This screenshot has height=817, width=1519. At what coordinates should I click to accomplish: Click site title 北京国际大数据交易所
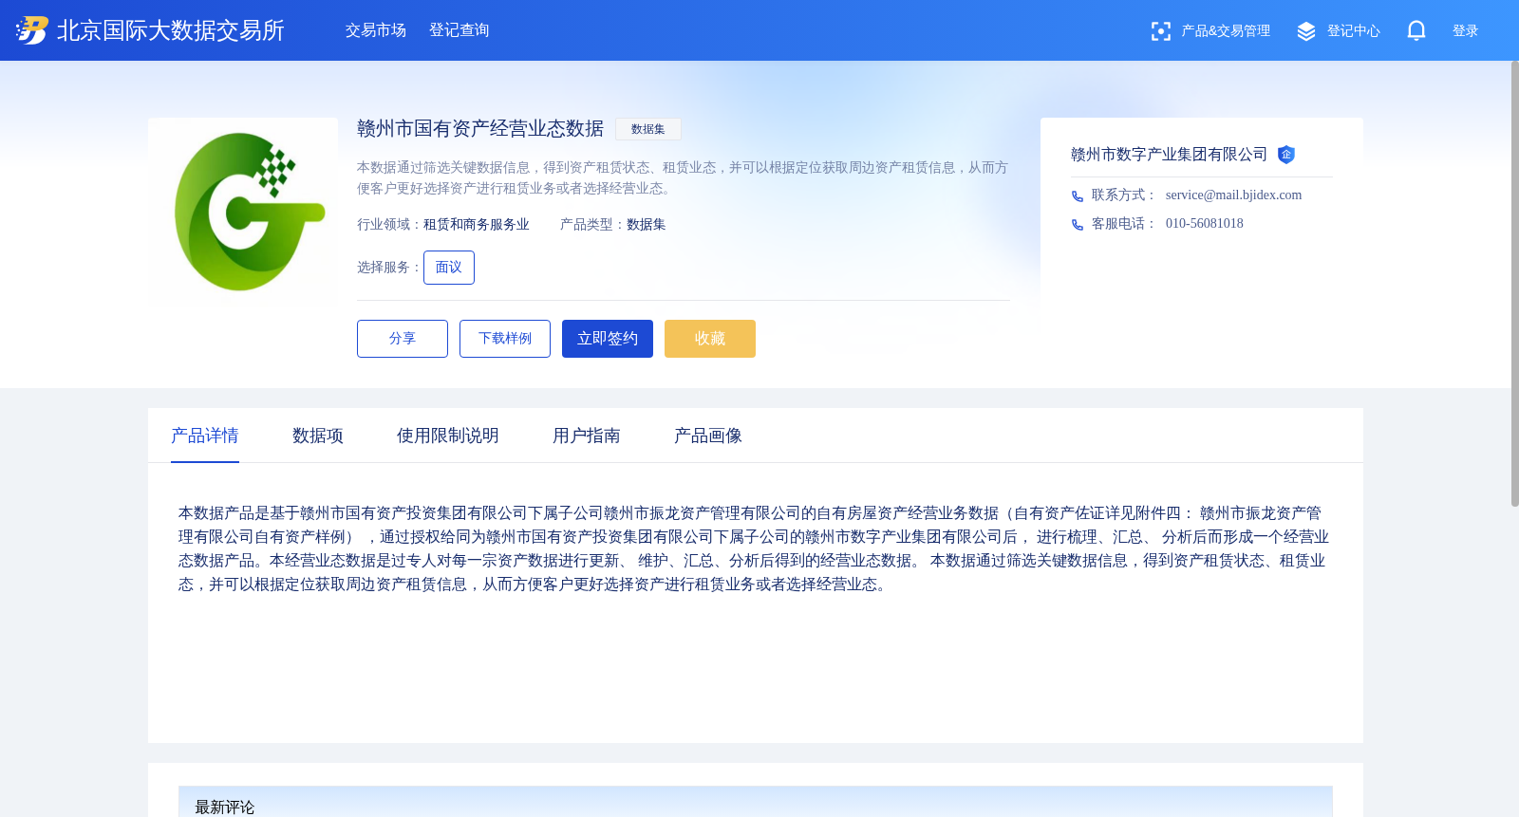click(x=171, y=30)
